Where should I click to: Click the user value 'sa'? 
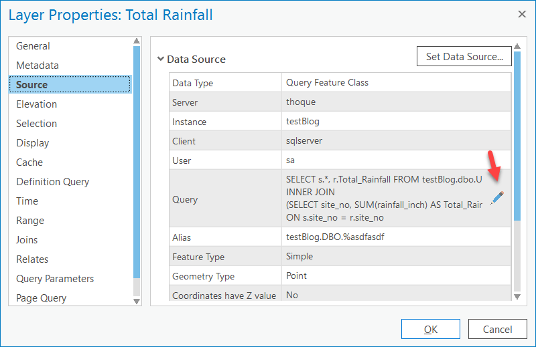point(290,160)
